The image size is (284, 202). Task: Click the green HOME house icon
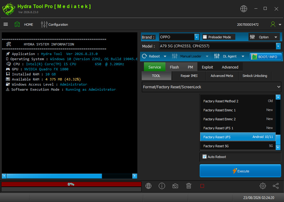[17, 24]
